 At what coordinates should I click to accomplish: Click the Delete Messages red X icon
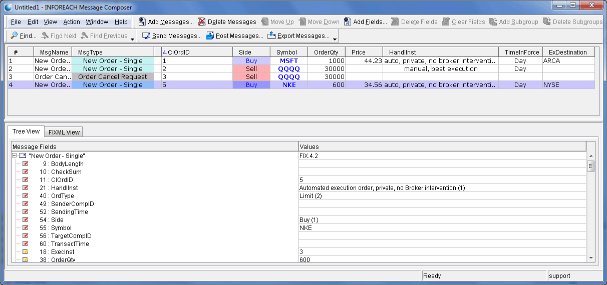point(202,22)
